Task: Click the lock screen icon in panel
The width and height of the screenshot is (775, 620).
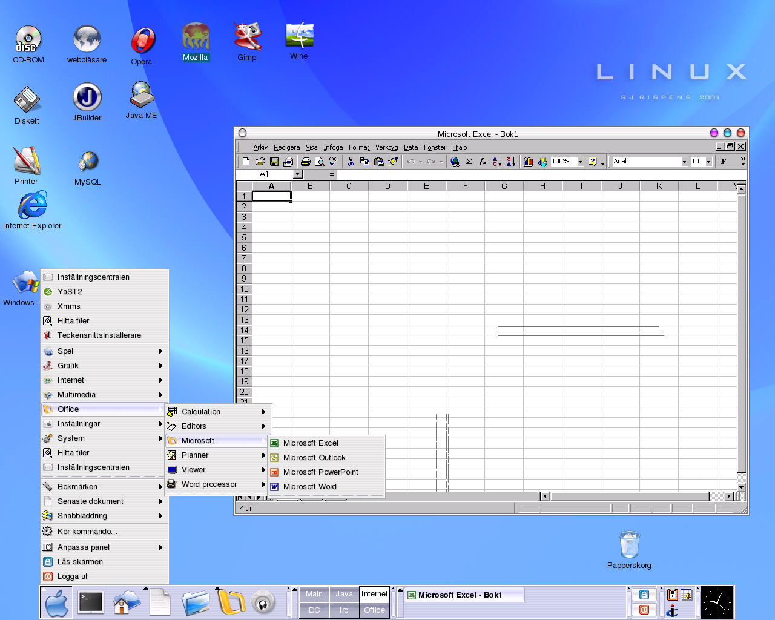Action: click(644, 595)
